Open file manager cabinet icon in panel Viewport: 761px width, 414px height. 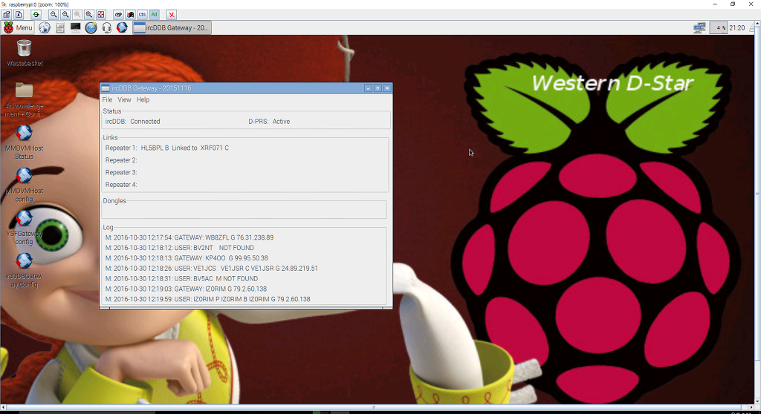pyautogui.click(x=59, y=27)
